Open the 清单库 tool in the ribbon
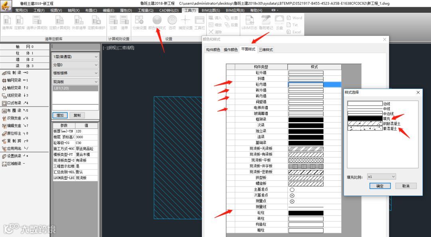This screenshot has height=237, width=431. coord(7,23)
